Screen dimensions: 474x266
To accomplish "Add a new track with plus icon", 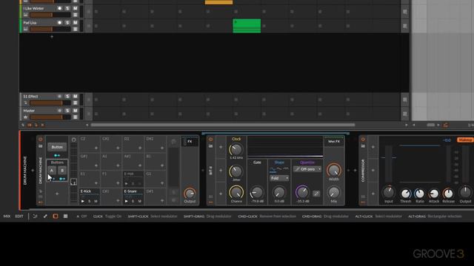I will pyautogui.click(x=52, y=36).
